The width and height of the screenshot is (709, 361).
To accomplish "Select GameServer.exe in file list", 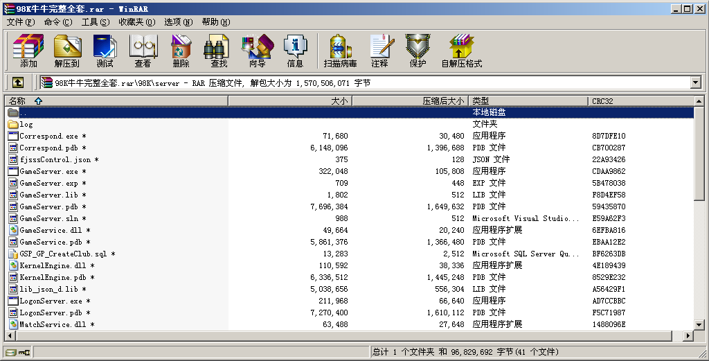I will point(48,171).
